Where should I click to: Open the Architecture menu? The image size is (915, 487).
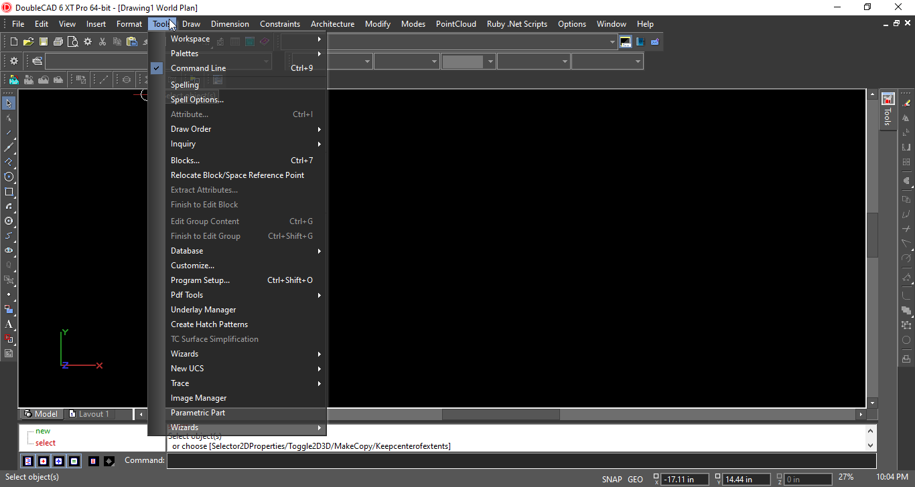(x=332, y=24)
